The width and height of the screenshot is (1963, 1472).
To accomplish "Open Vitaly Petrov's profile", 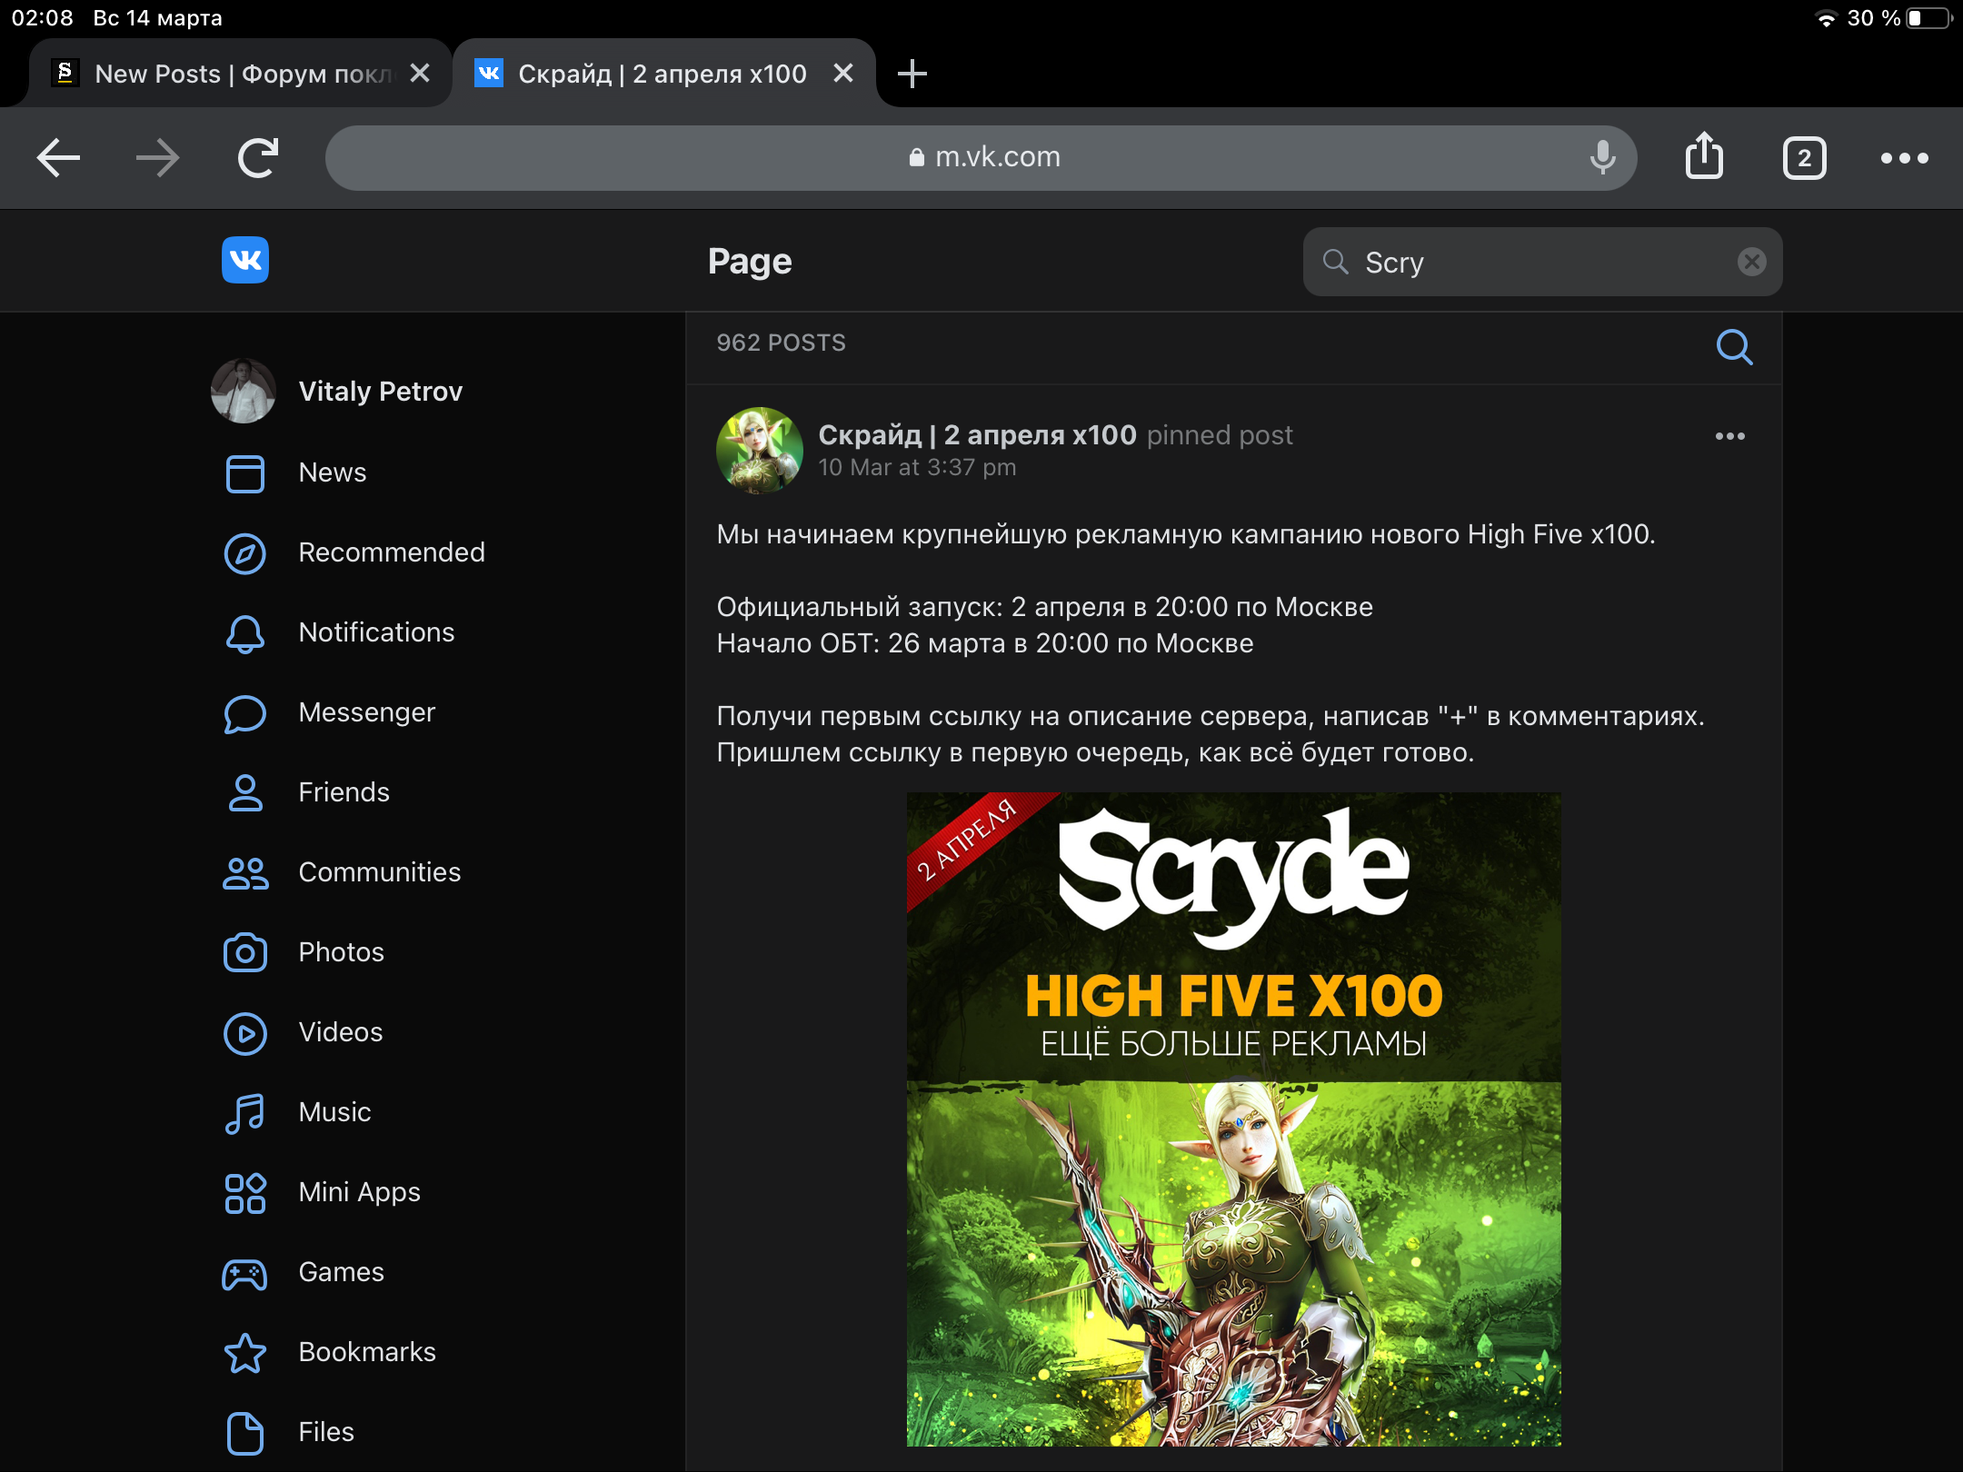I will click(380, 392).
